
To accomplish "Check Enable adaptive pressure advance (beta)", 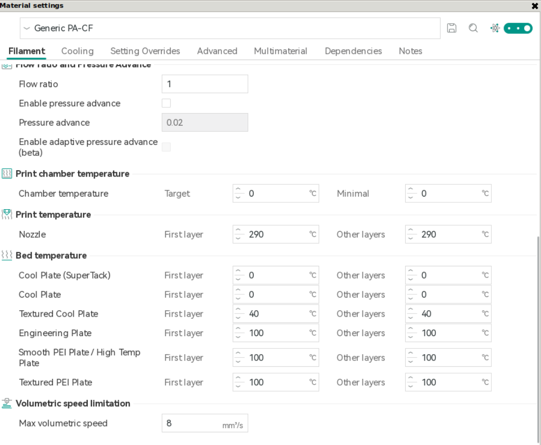I will pyautogui.click(x=166, y=147).
